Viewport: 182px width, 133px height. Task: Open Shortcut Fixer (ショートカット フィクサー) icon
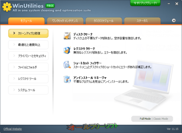67,65
